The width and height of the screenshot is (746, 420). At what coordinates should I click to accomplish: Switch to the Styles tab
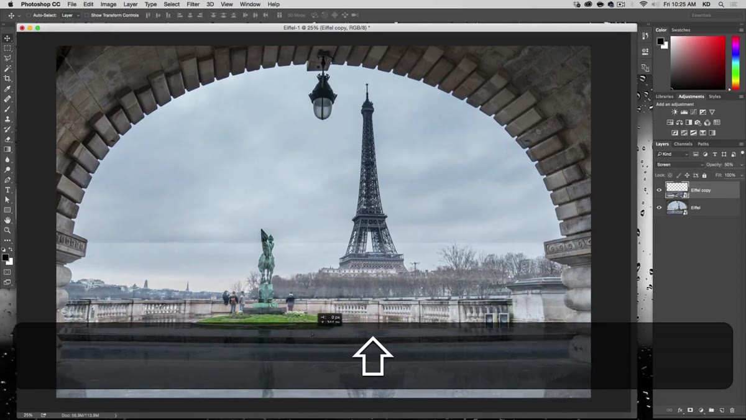(x=715, y=96)
